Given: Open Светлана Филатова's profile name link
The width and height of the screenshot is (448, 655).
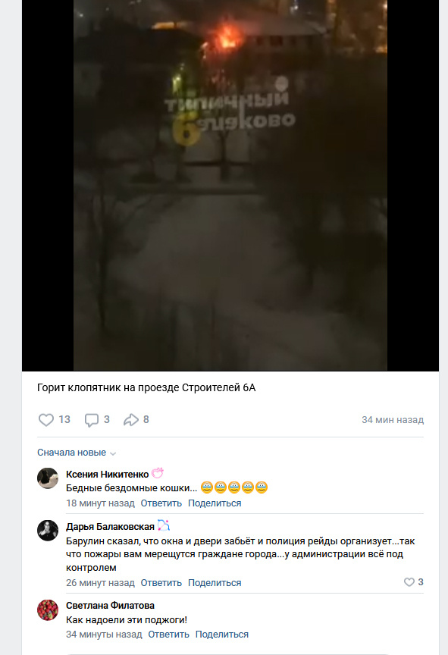Looking at the screenshot, I should [110, 605].
